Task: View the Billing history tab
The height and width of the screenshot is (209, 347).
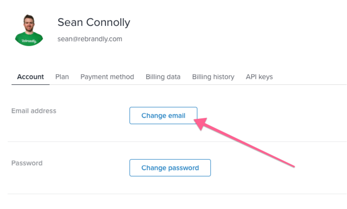Action: pyautogui.click(x=213, y=77)
